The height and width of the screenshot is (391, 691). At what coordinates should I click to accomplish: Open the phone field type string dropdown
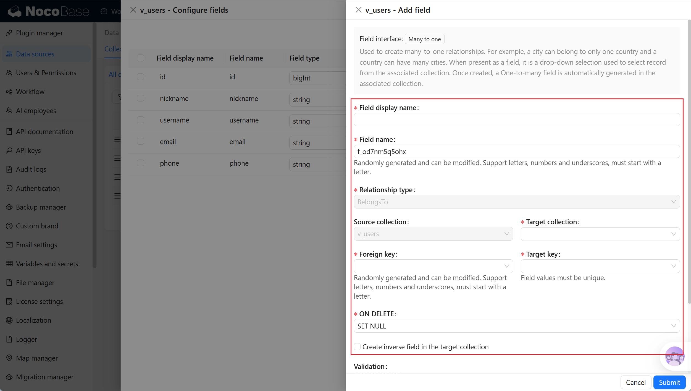pos(318,164)
